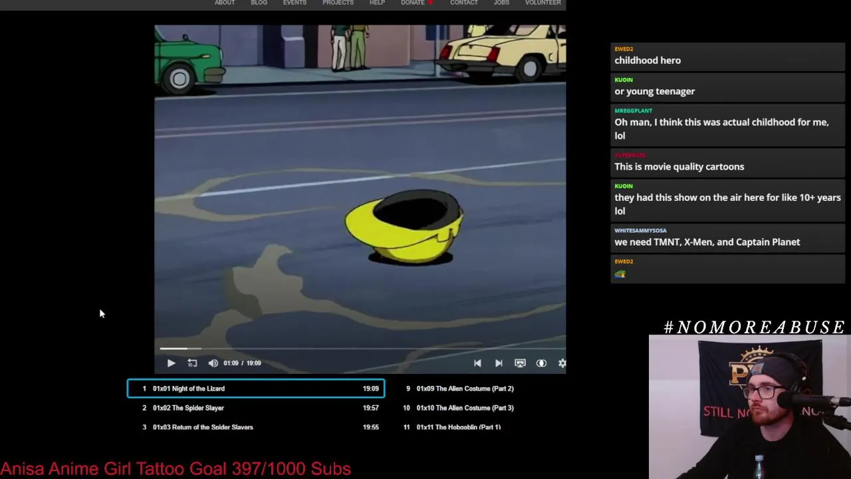The image size is (851, 479).
Task: Open the JOBS page link
Action: [501, 3]
